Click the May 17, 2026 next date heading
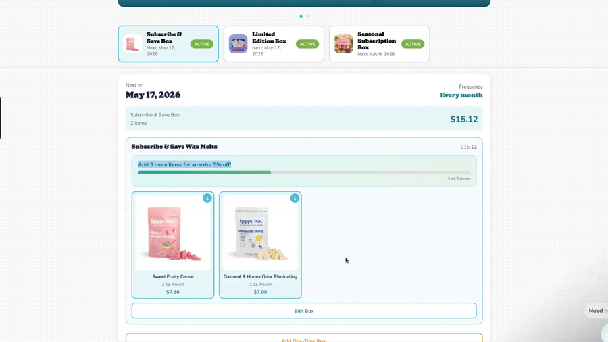This screenshot has width=608, height=342. 153,95
